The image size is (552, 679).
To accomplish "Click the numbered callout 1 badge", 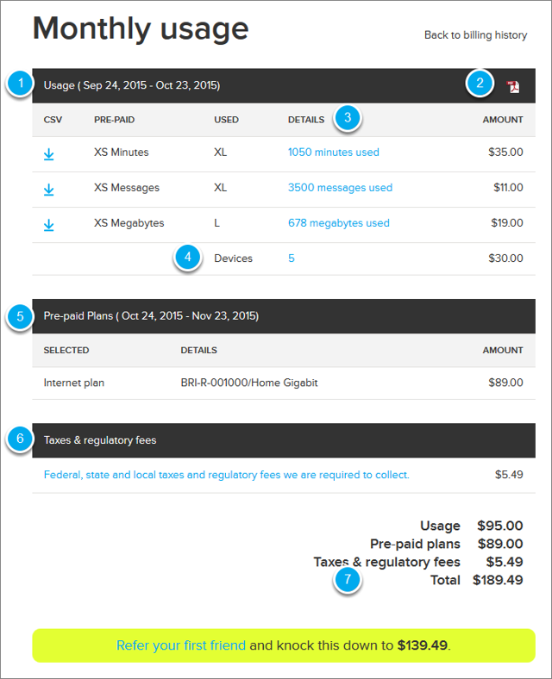I will point(20,82).
